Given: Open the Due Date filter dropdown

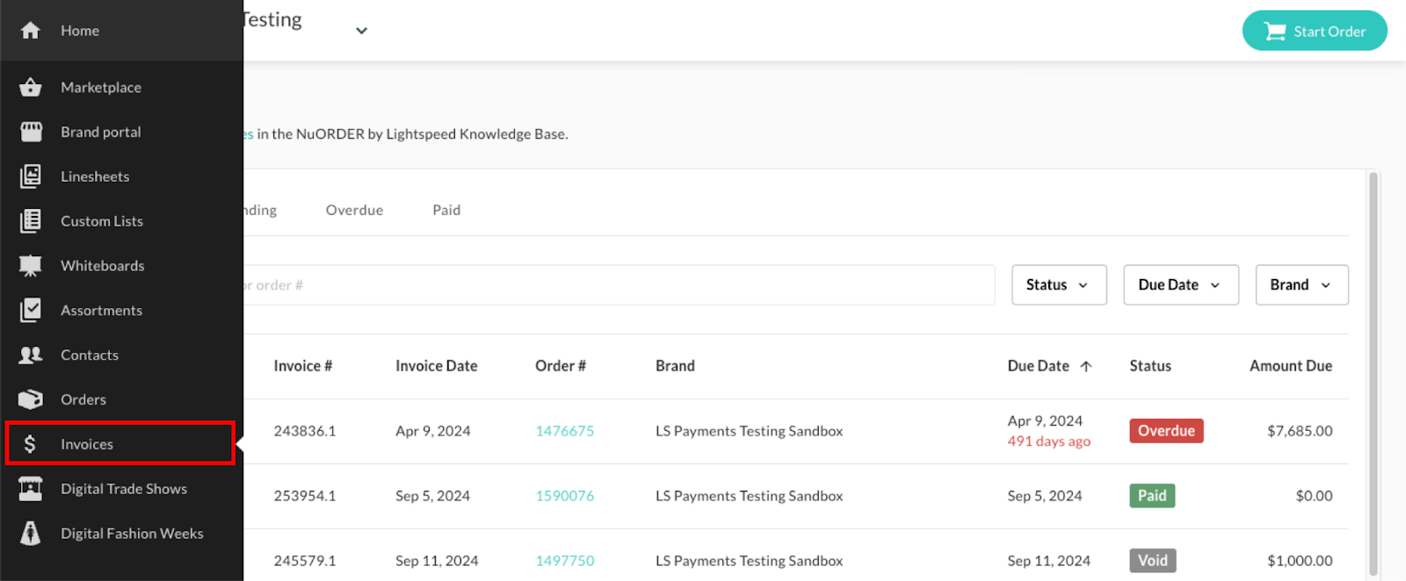Looking at the screenshot, I should (x=1180, y=285).
